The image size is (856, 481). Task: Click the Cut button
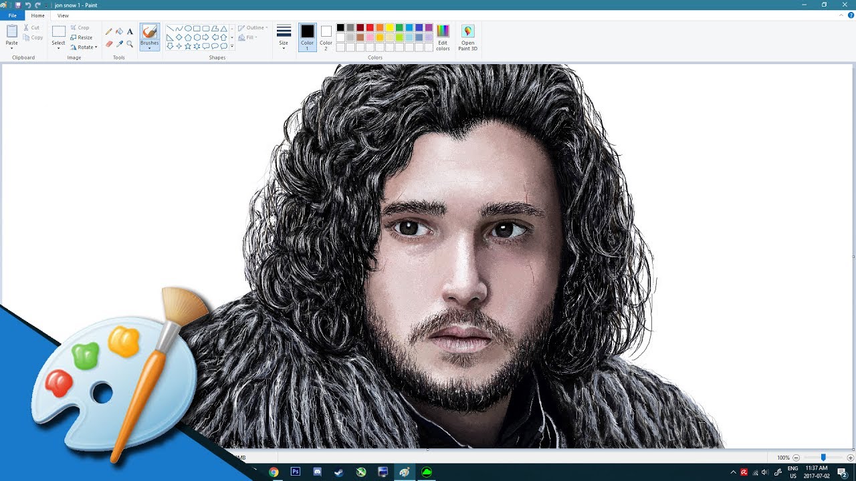[31, 27]
